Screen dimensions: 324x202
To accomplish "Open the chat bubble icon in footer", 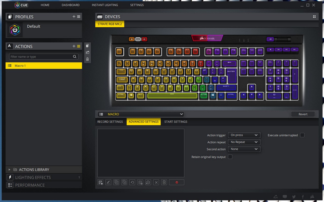I will point(285,197).
